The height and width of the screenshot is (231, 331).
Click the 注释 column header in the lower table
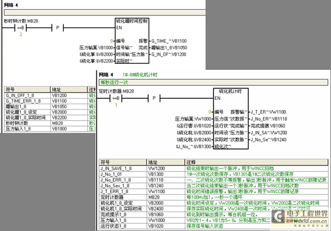256,162
